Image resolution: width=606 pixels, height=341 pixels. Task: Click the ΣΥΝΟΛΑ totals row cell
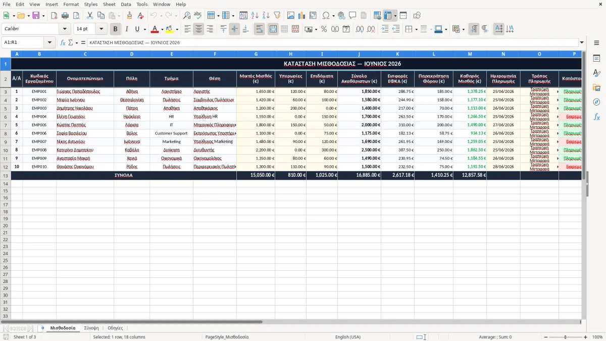(124, 175)
